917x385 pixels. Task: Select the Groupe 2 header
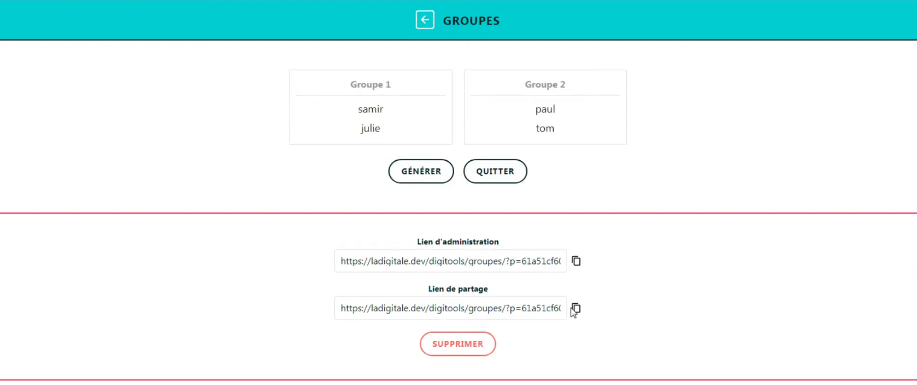tap(545, 85)
